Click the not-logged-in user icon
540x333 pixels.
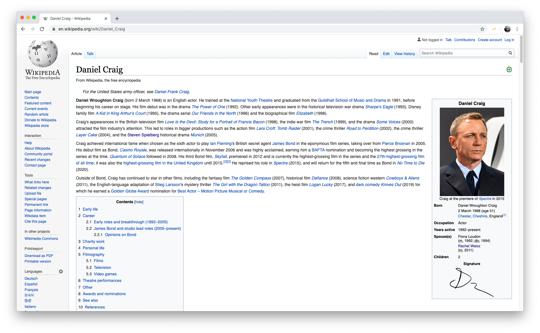click(419, 40)
